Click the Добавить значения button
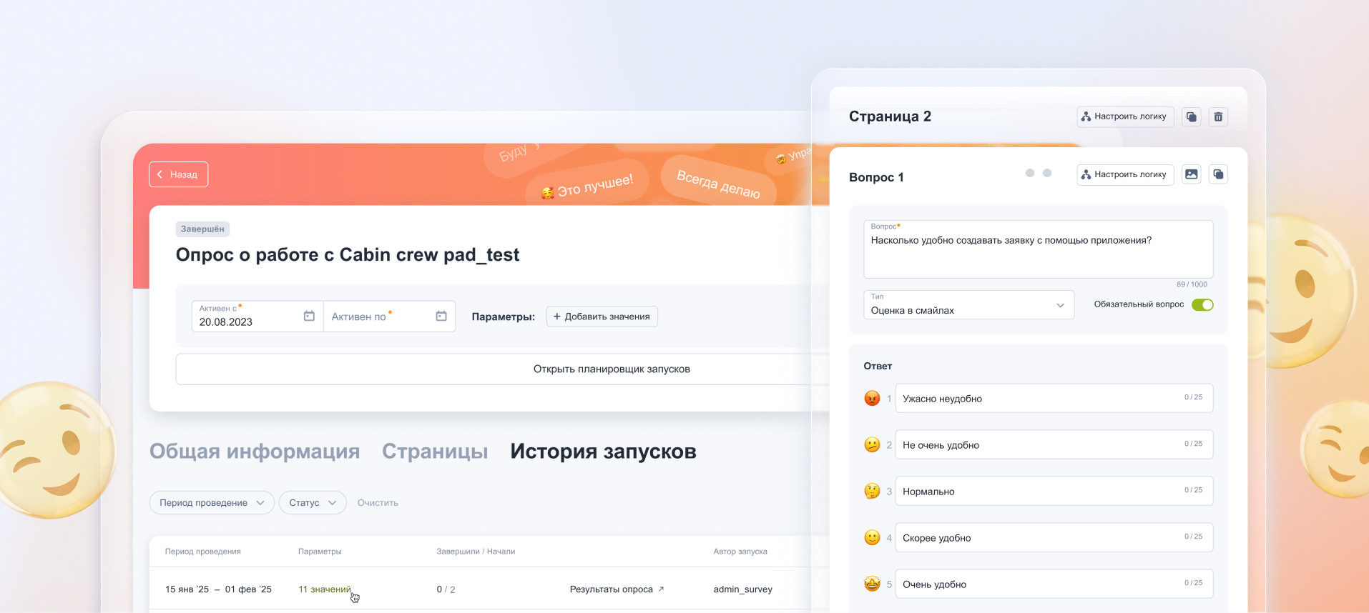1369x613 pixels. click(x=602, y=317)
